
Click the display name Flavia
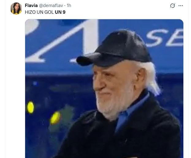pyautogui.click(x=31, y=6)
